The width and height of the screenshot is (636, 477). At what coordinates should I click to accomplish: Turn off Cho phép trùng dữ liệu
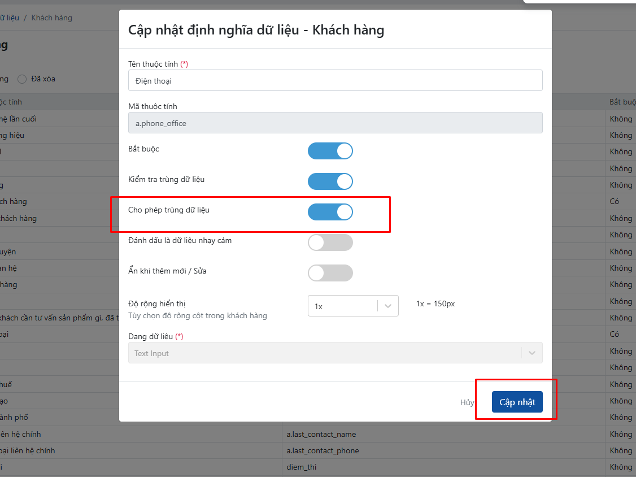click(330, 212)
